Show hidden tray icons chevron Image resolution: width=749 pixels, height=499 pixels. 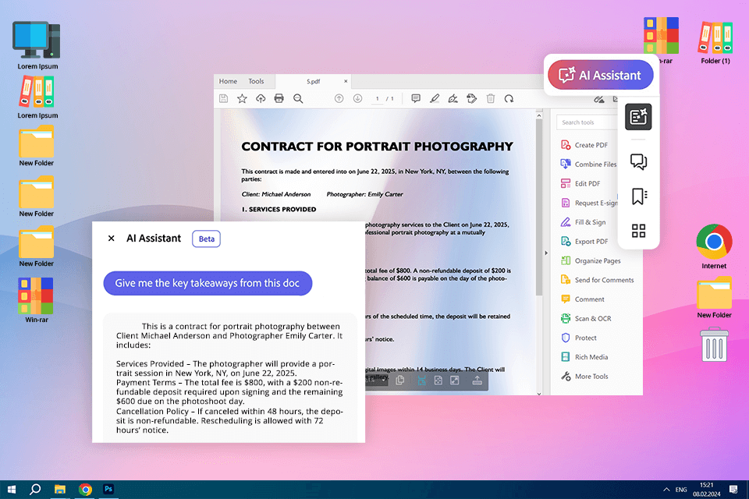pos(666,490)
